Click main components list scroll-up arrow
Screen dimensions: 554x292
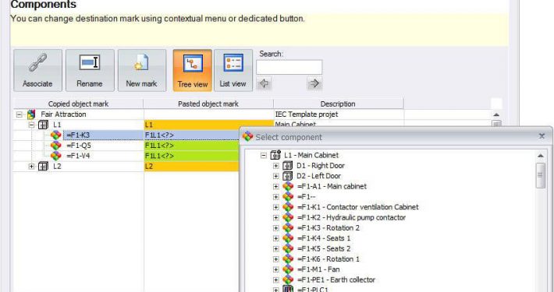(496, 114)
